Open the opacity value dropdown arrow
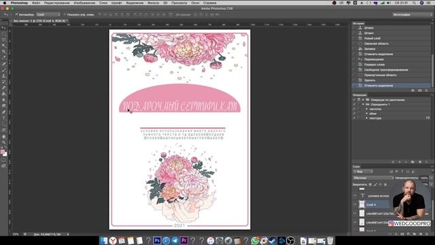The height and width of the screenshot is (245, 435). 431,178
